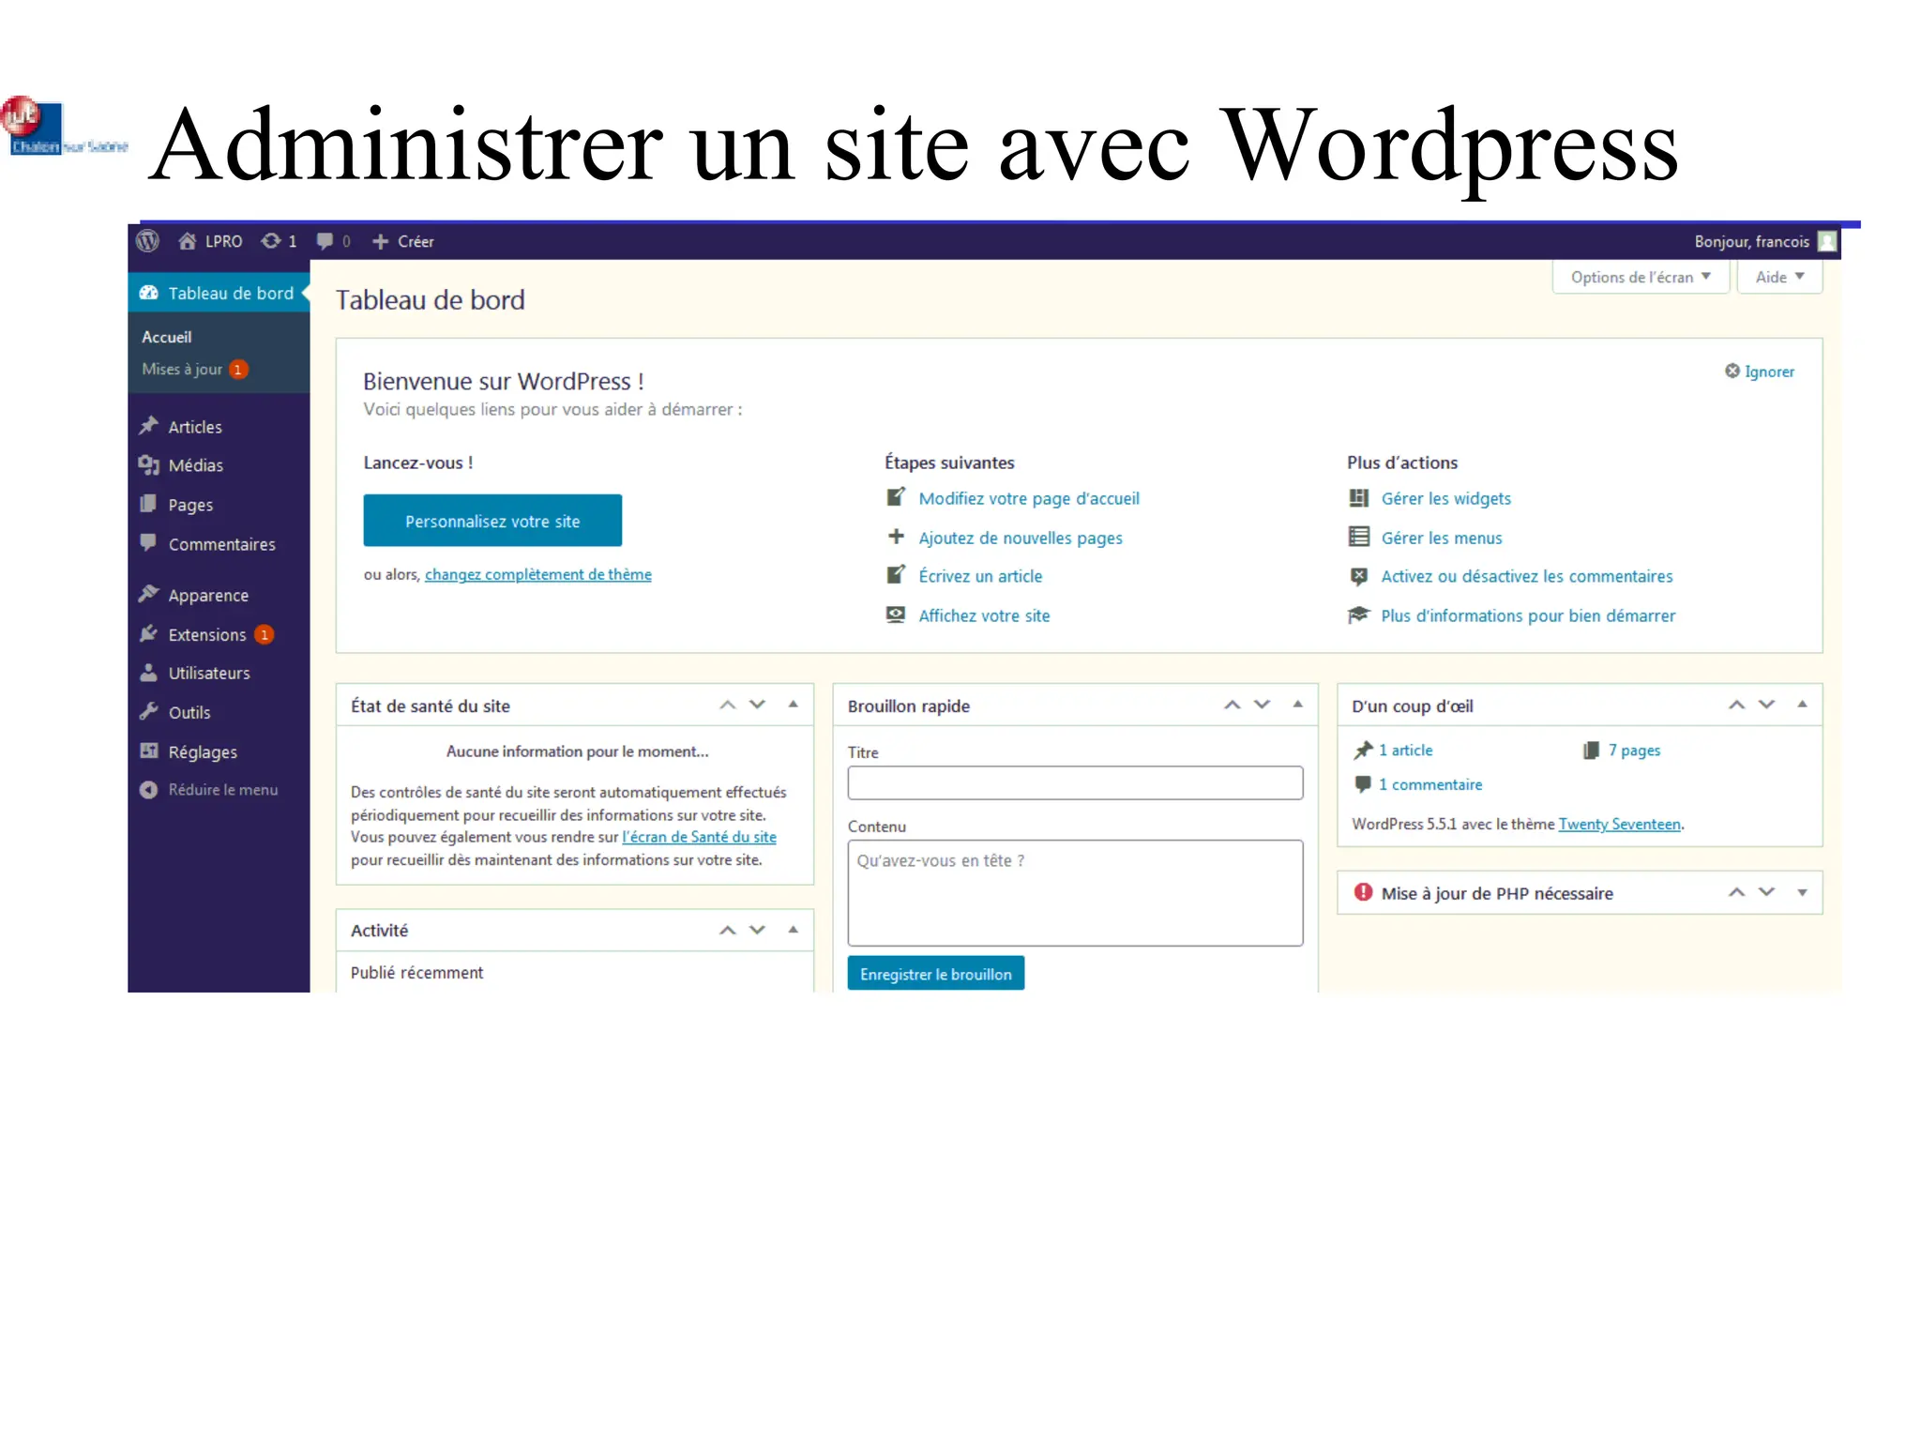The width and height of the screenshot is (1921, 1441).
Task: Click Personnalisez votre site button
Action: [x=492, y=521]
